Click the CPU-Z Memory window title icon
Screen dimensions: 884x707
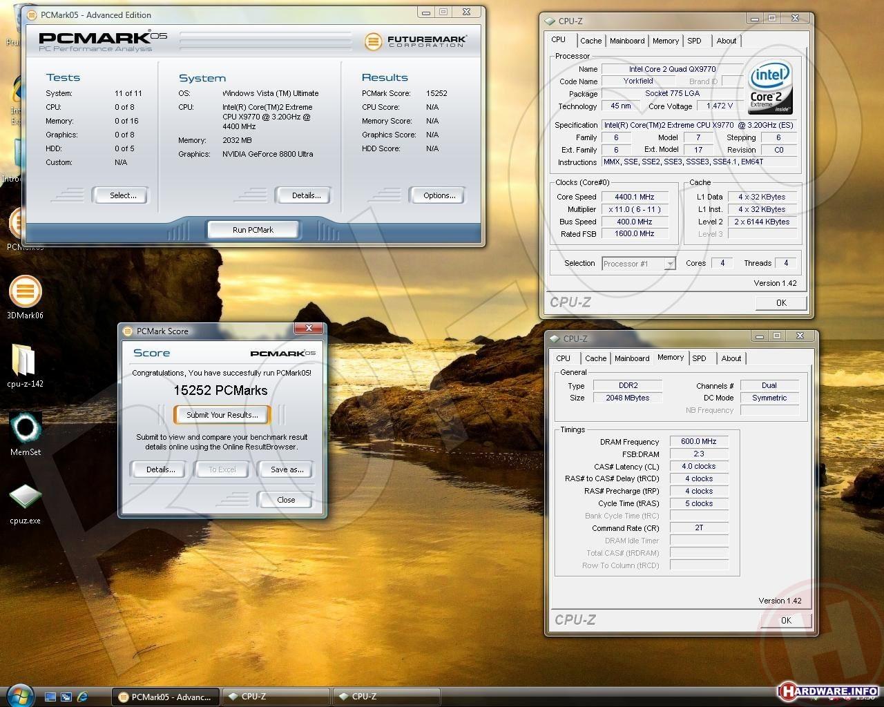click(x=555, y=338)
